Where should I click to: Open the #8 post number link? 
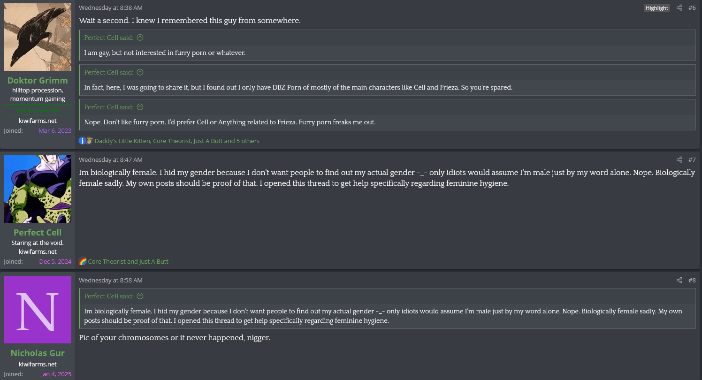(692, 281)
